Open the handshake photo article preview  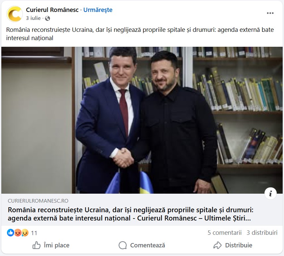click(x=142, y=120)
